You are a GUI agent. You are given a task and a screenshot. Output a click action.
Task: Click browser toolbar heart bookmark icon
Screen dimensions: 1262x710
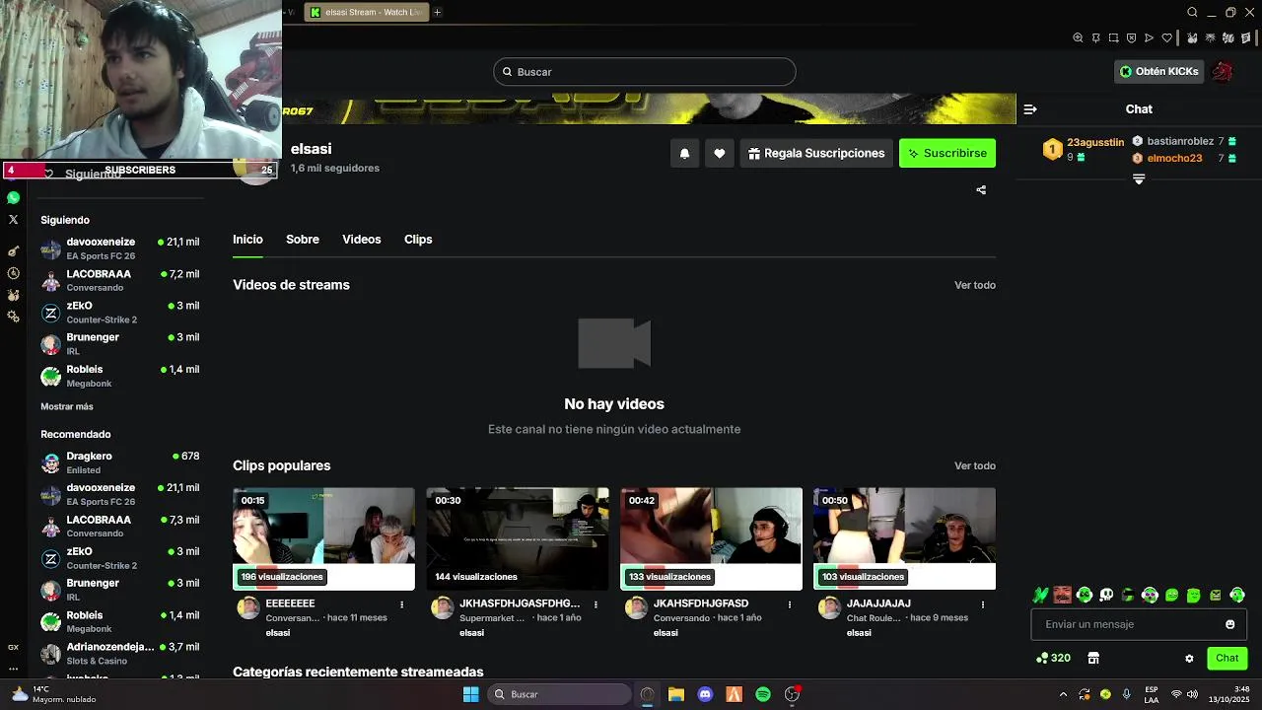tap(1167, 38)
